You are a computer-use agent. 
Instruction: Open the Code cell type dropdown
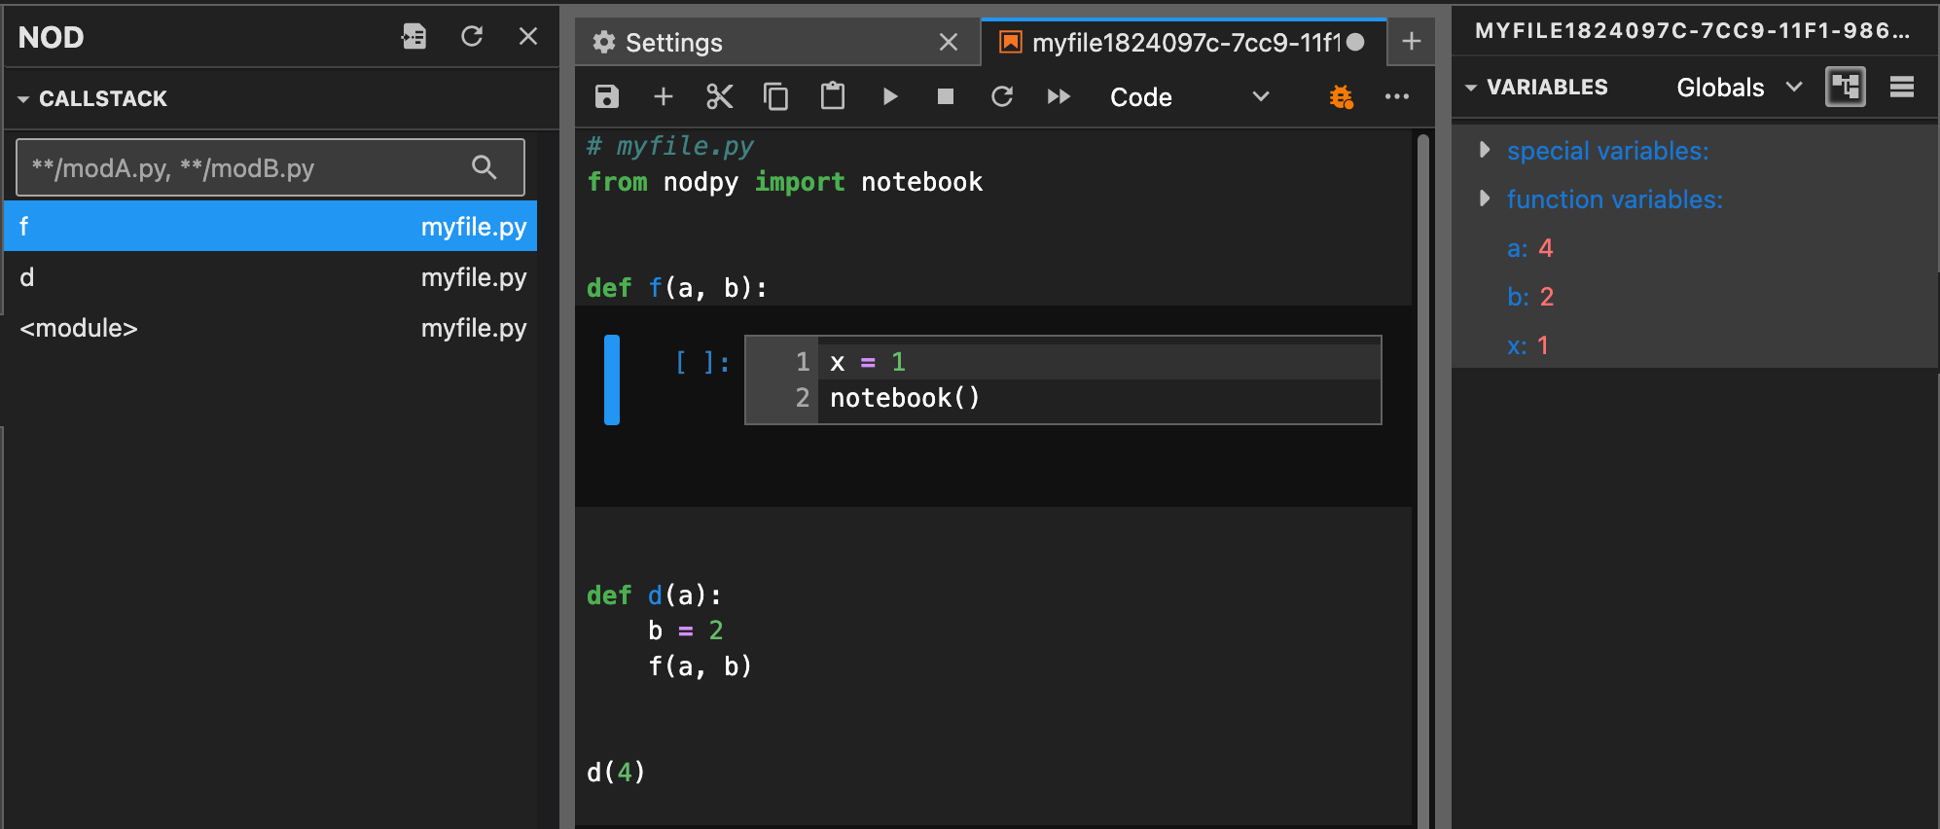(x=1190, y=97)
